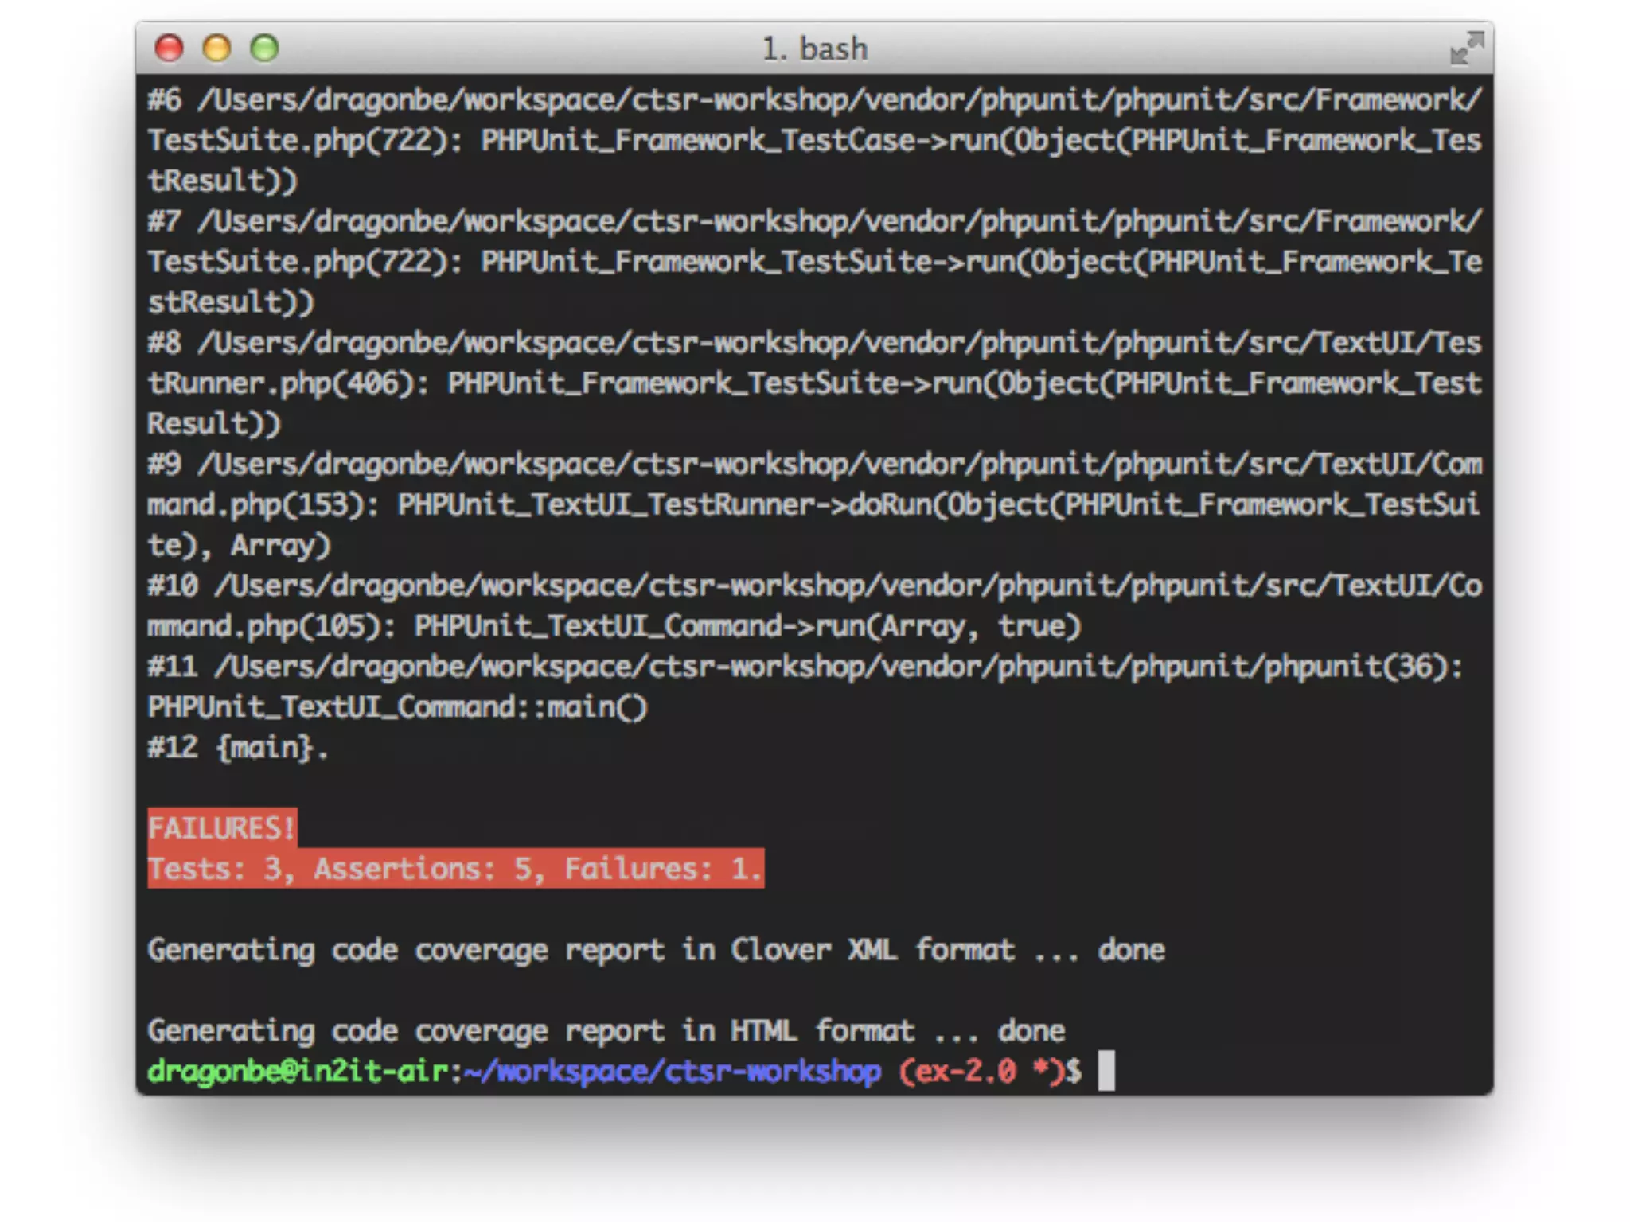Click the green 'dragonbe@in2it-air' prompt text
The image size is (1630, 1222).
(x=298, y=1072)
